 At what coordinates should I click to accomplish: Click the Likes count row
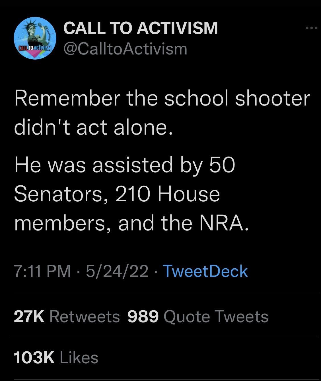[x=56, y=357]
